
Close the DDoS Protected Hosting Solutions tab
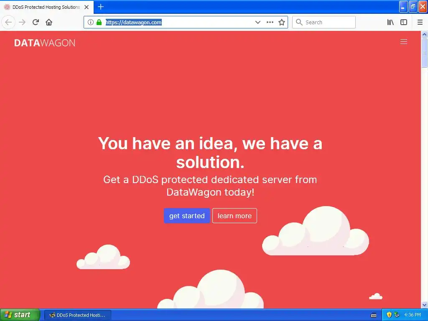point(87,7)
